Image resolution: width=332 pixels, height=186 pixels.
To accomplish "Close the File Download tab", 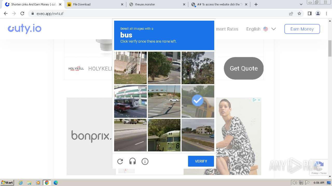I will [x=122, y=4].
